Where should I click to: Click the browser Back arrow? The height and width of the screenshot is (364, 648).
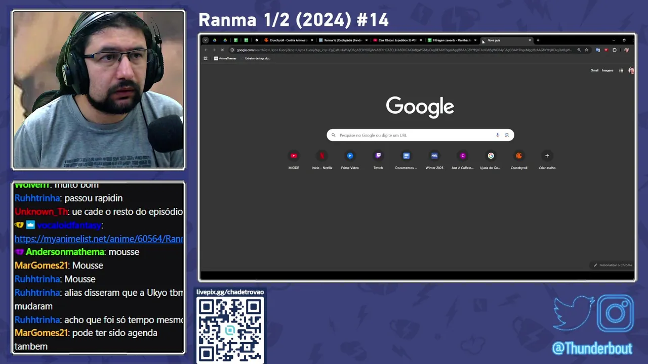[206, 50]
